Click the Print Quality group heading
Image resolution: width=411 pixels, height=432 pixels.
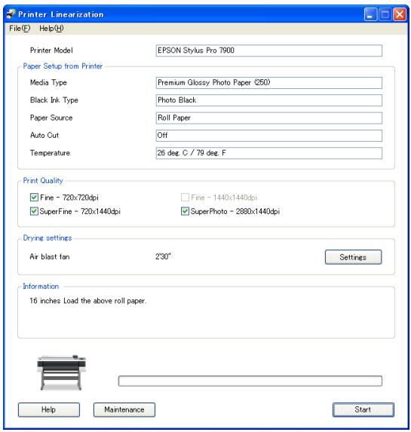pyautogui.click(x=43, y=181)
